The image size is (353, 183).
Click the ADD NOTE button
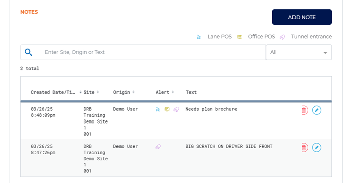point(302,17)
